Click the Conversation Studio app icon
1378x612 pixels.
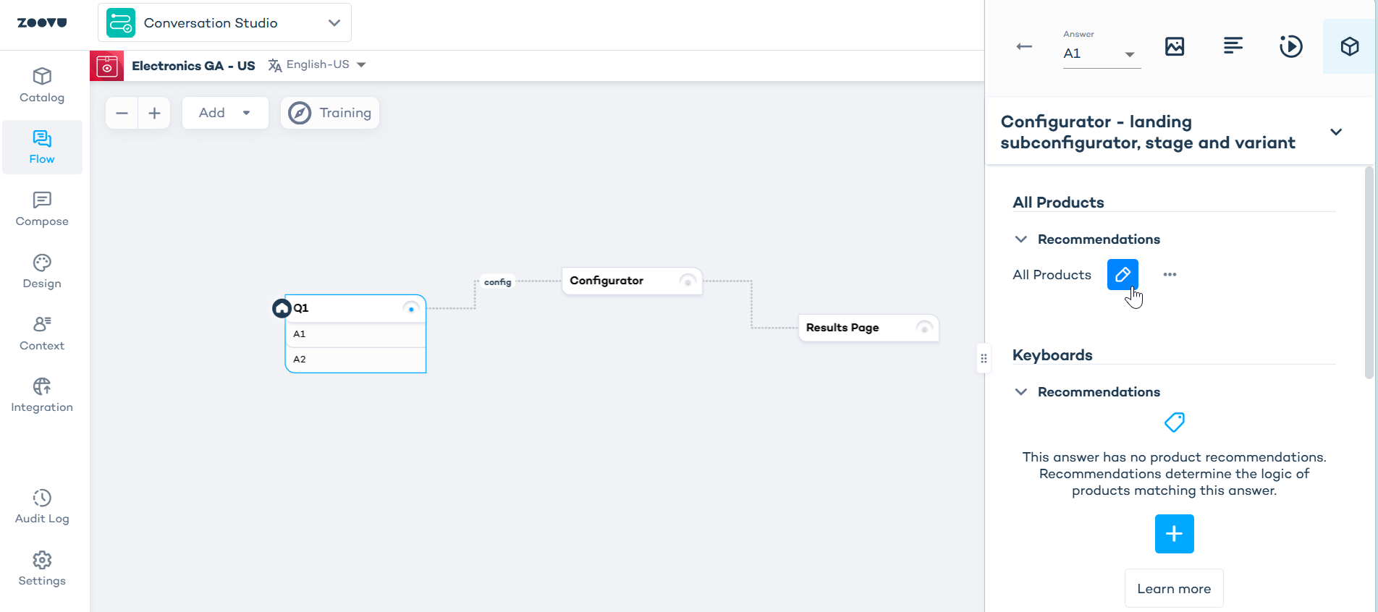121,22
